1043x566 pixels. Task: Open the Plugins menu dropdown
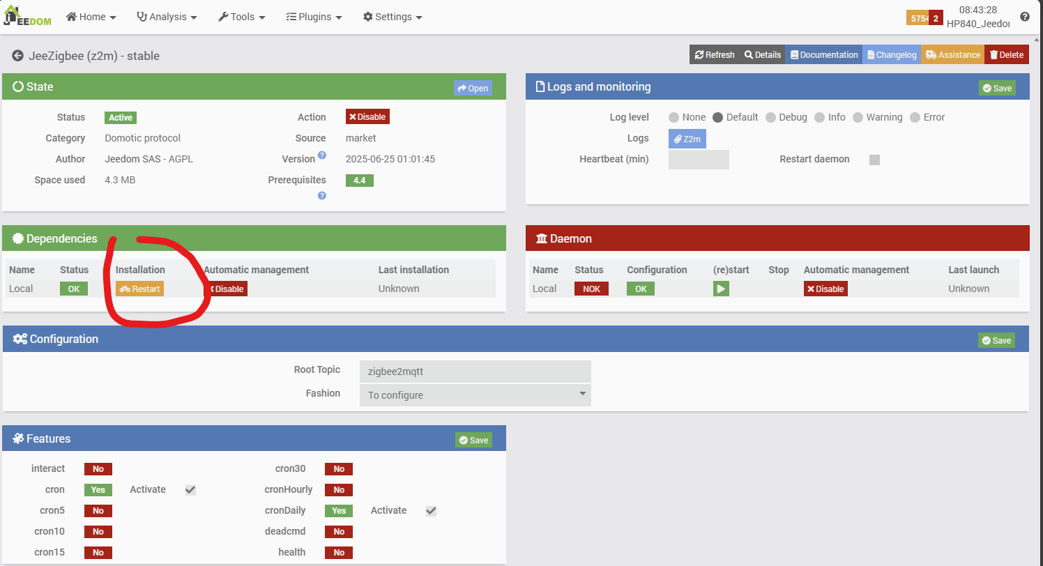point(314,17)
